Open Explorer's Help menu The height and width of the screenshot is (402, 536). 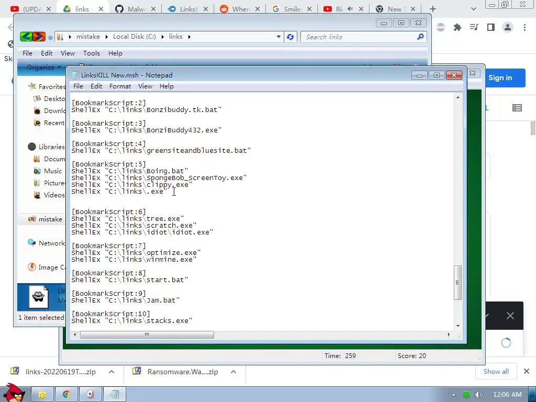click(115, 53)
